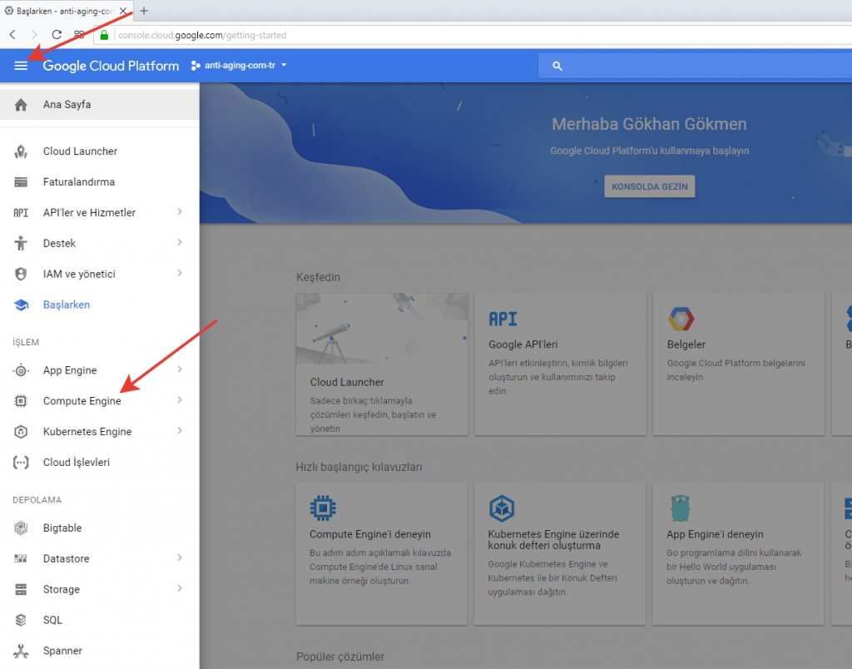Screen dimensions: 852x669
Task: Expand the Storage submenu chevron
Action: pos(180,588)
